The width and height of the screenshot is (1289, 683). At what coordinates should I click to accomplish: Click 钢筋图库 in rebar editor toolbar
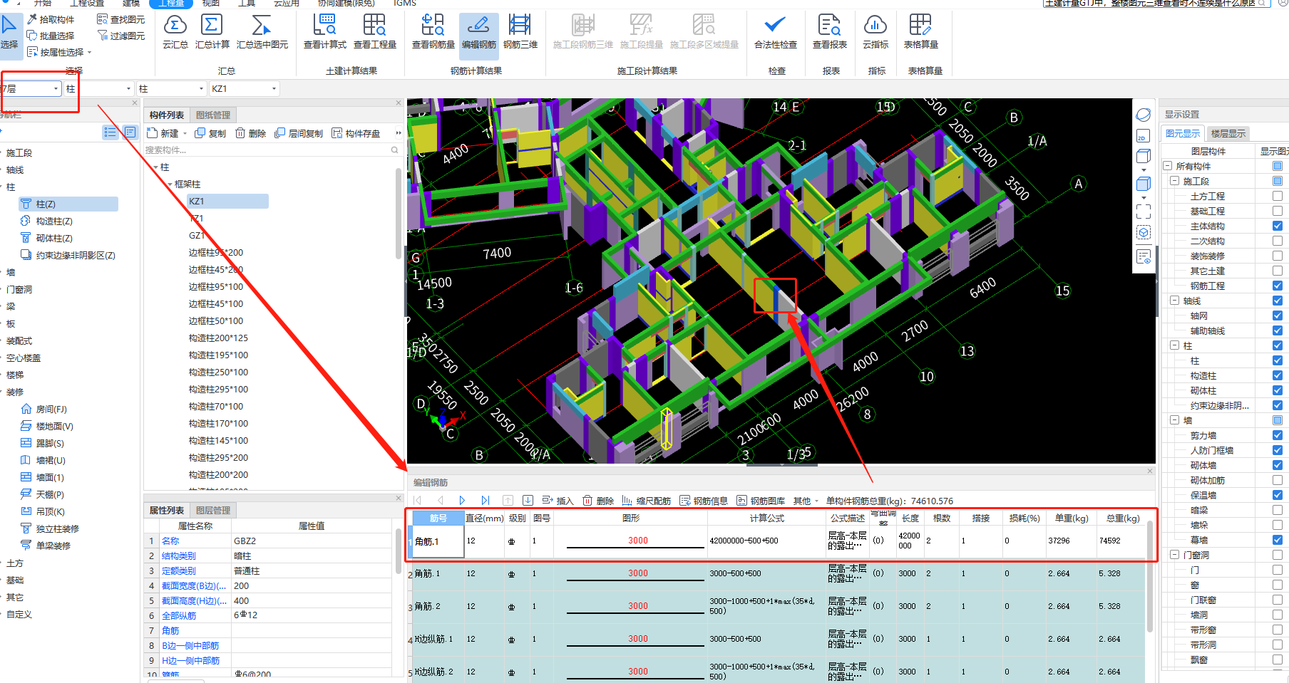tap(761, 501)
